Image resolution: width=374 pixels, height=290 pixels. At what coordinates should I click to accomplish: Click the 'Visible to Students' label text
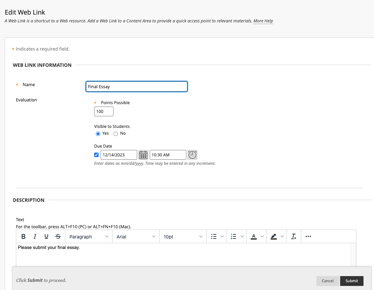click(x=112, y=127)
